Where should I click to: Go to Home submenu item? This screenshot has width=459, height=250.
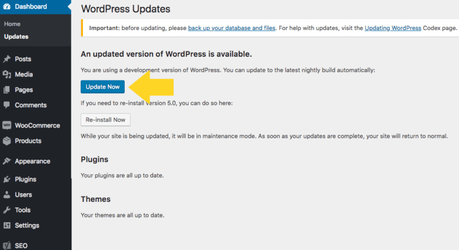pos(12,24)
